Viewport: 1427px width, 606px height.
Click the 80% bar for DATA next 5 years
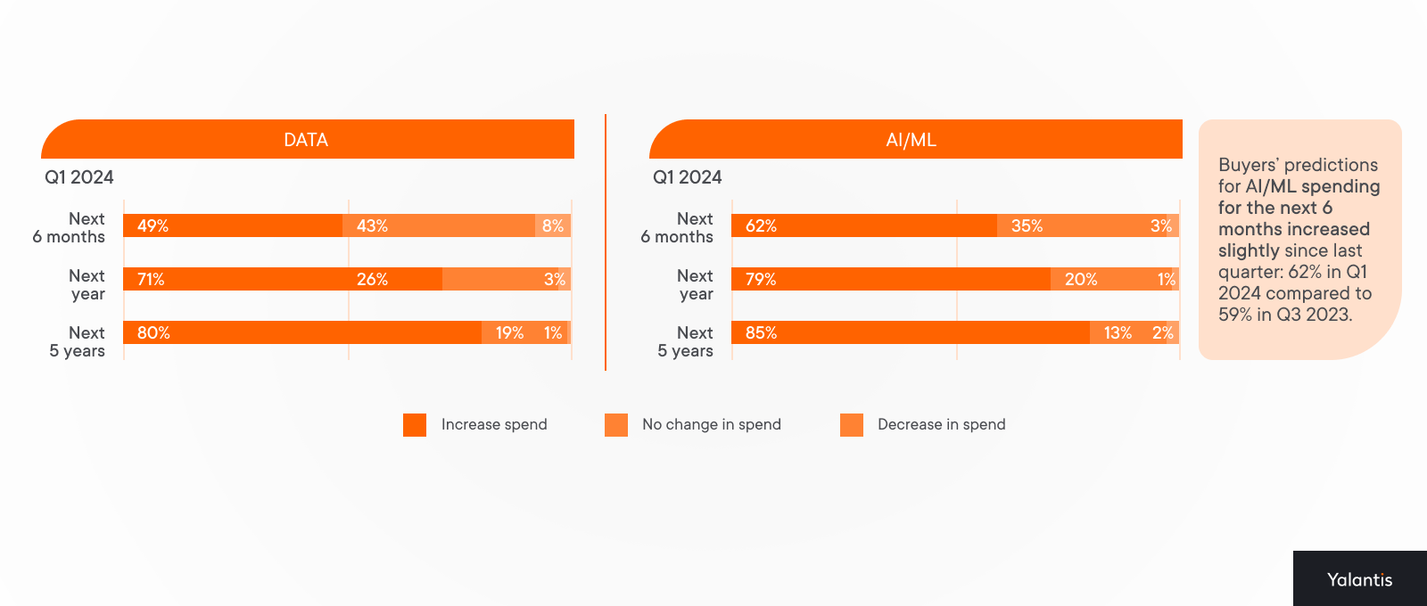pyautogui.click(x=302, y=332)
